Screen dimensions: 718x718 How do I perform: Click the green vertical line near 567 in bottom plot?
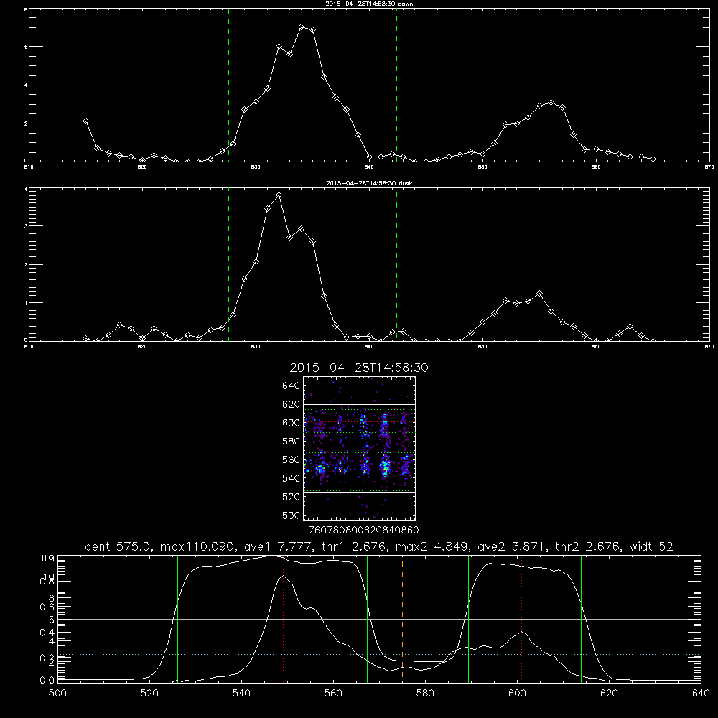click(367, 618)
